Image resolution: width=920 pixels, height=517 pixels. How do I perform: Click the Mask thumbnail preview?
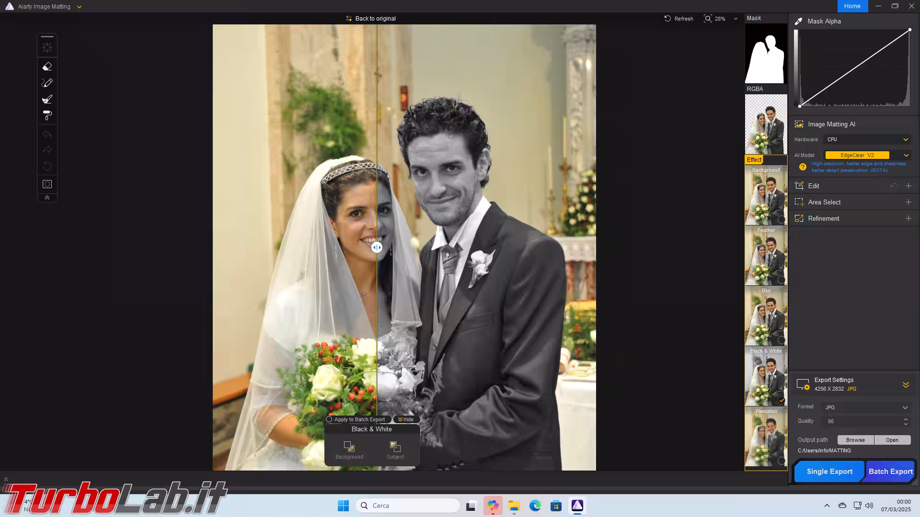[x=766, y=54]
